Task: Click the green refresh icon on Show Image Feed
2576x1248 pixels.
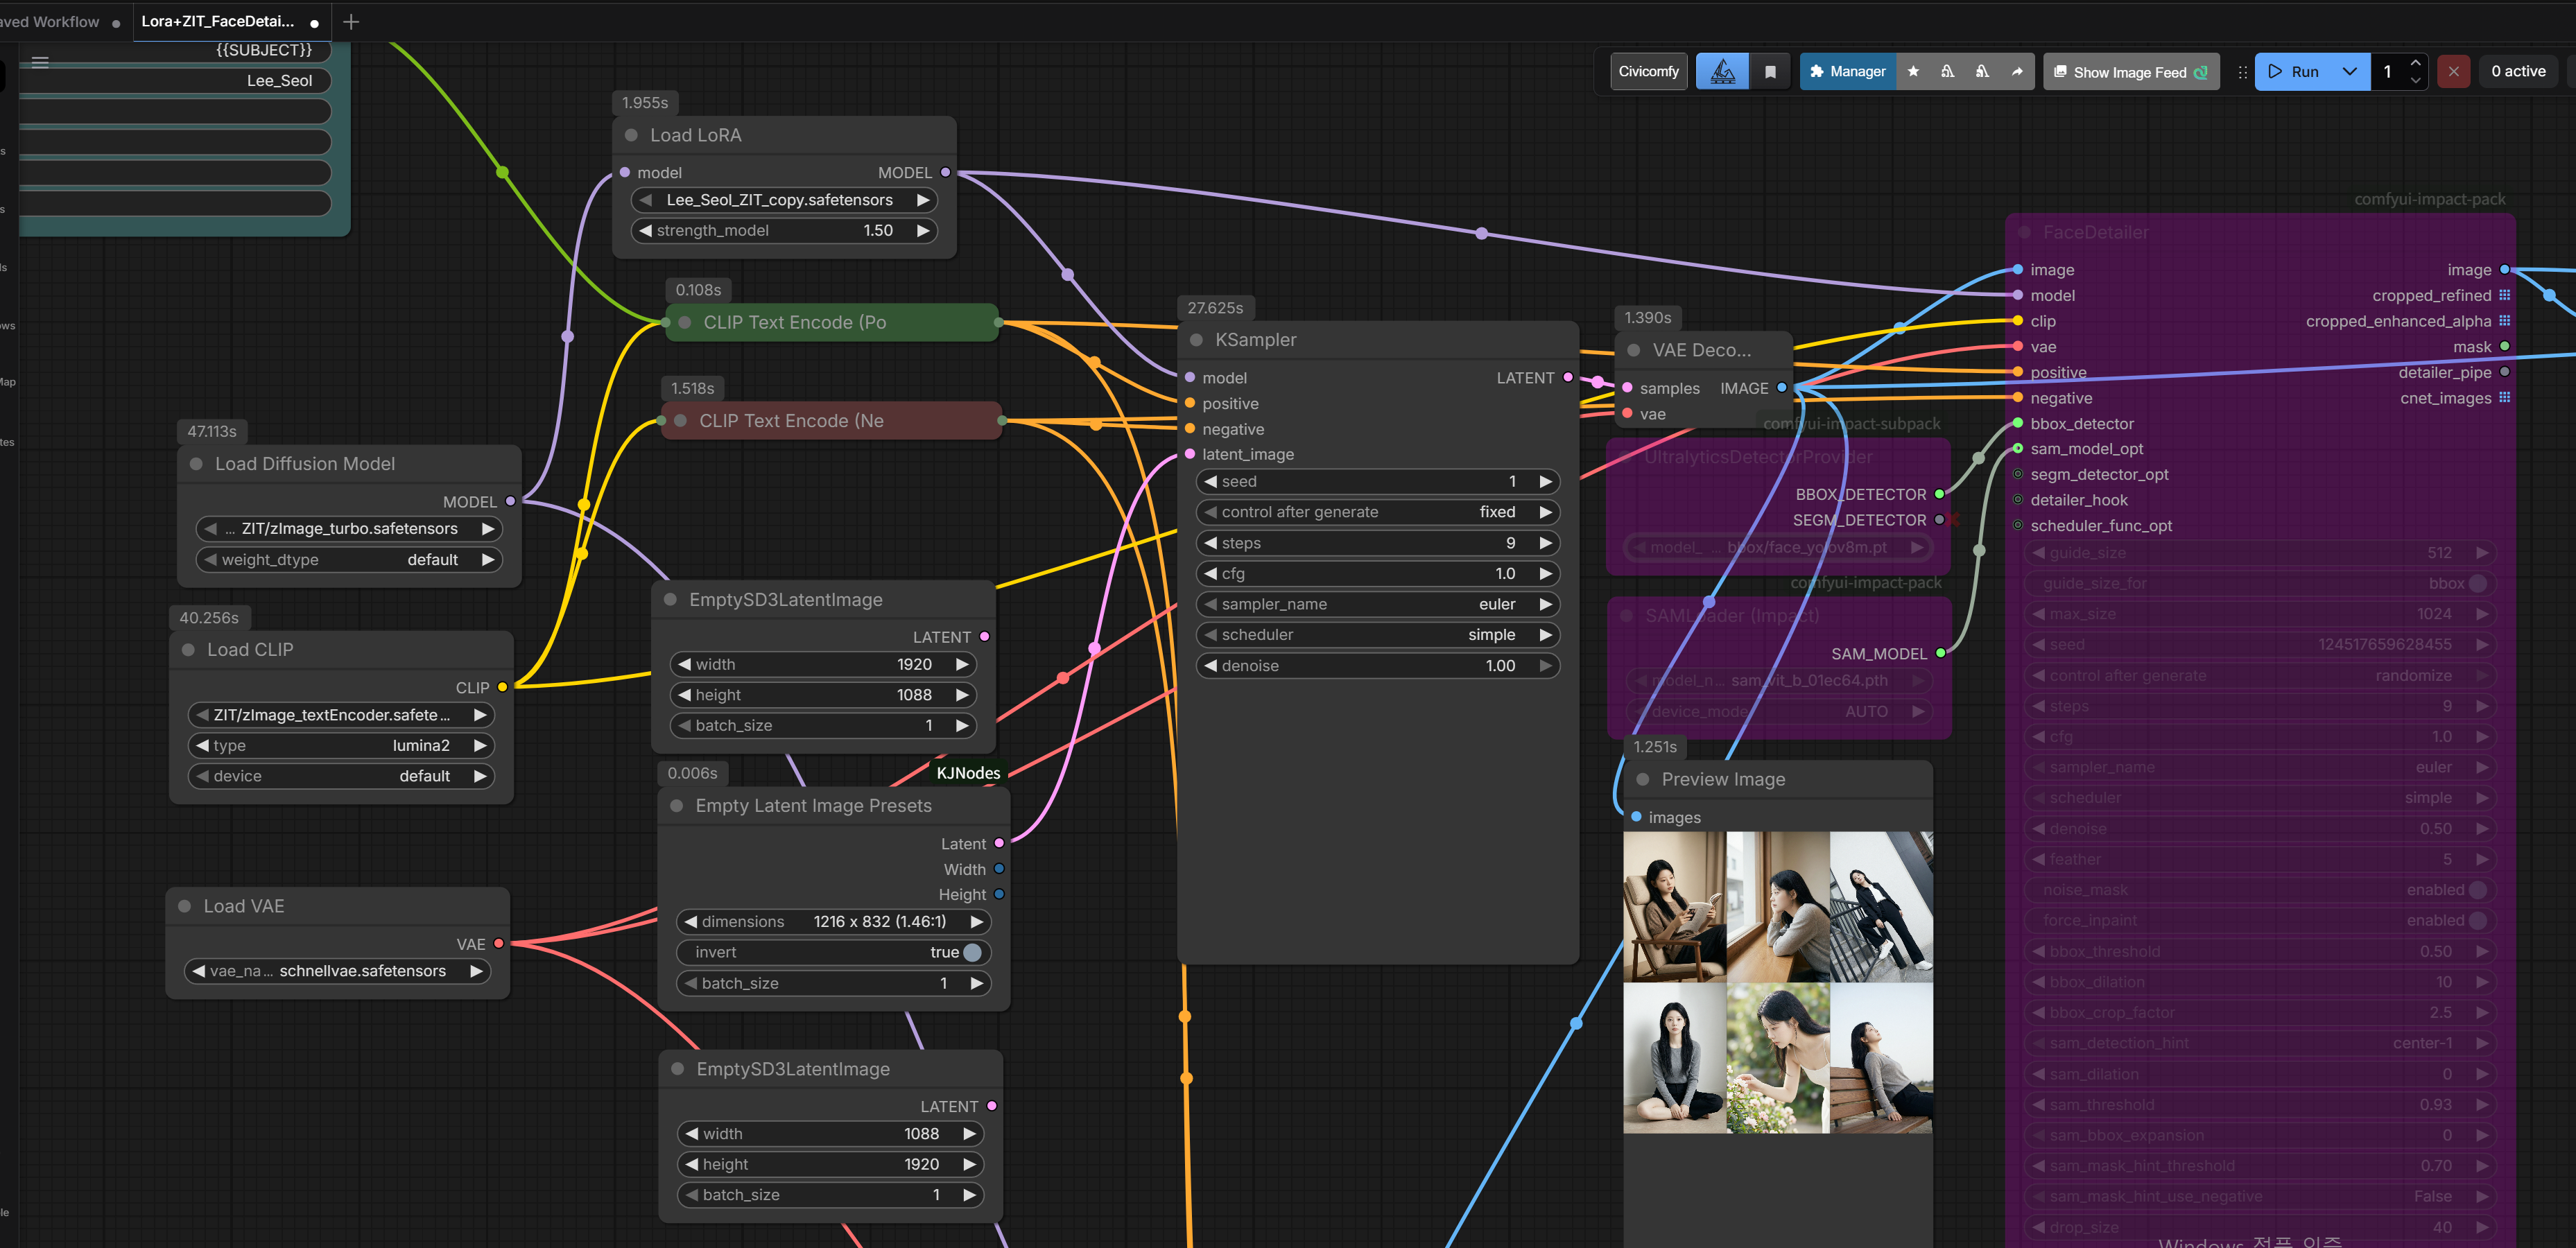Action: tap(2200, 72)
